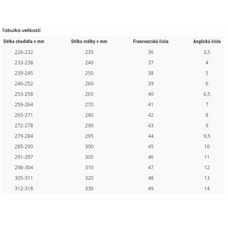Select the 'Francouzská čísla' column header
Viewport: 228px width, 228px height.
(150, 41)
